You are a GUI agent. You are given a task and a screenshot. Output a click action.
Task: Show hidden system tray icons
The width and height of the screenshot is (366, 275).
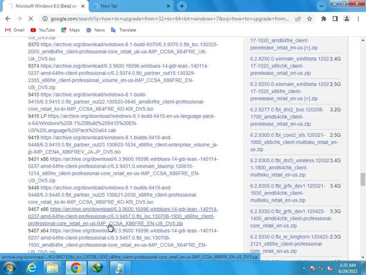click(x=304, y=268)
